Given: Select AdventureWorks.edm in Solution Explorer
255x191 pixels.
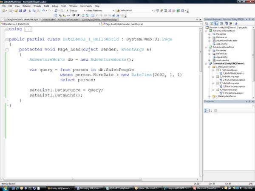Looking at the screenshot, I should [x=227, y=41].
